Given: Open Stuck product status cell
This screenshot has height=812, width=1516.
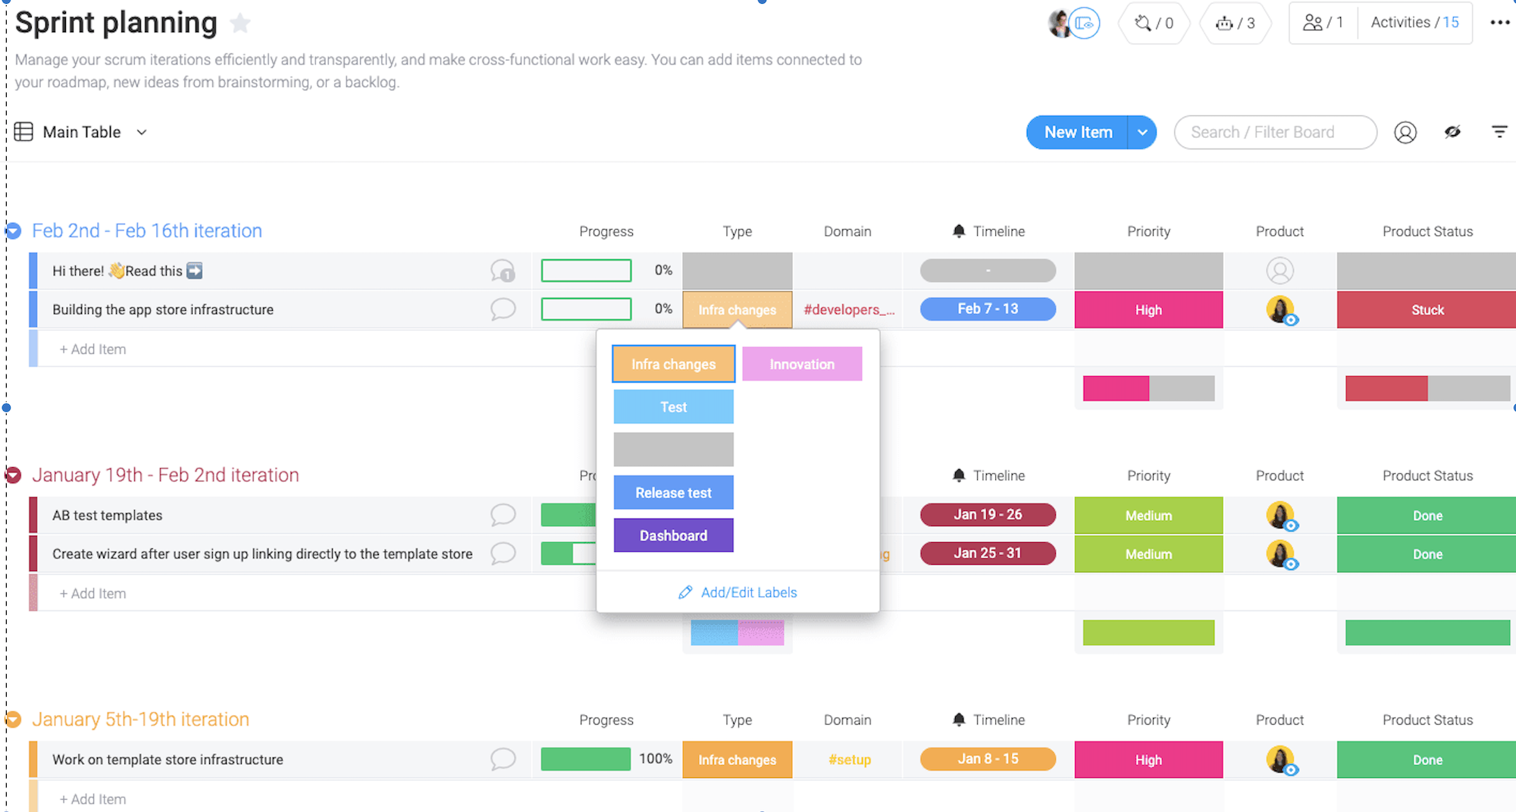Looking at the screenshot, I should click(x=1427, y=309).
